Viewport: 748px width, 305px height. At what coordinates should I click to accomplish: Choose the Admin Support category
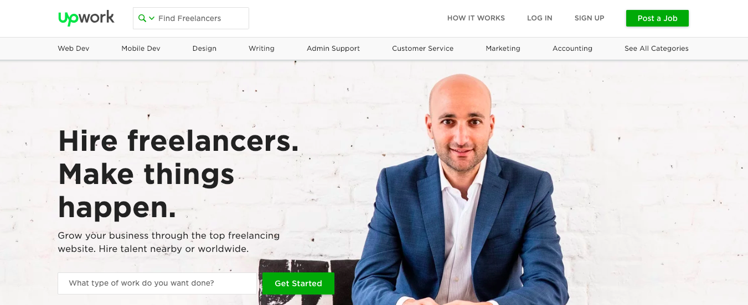click(333, 49)
